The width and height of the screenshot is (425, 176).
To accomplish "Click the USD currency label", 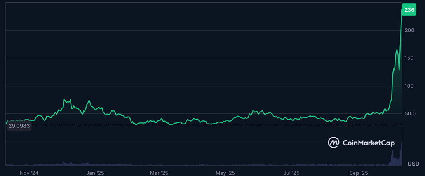I will click(x=413, y=164).
